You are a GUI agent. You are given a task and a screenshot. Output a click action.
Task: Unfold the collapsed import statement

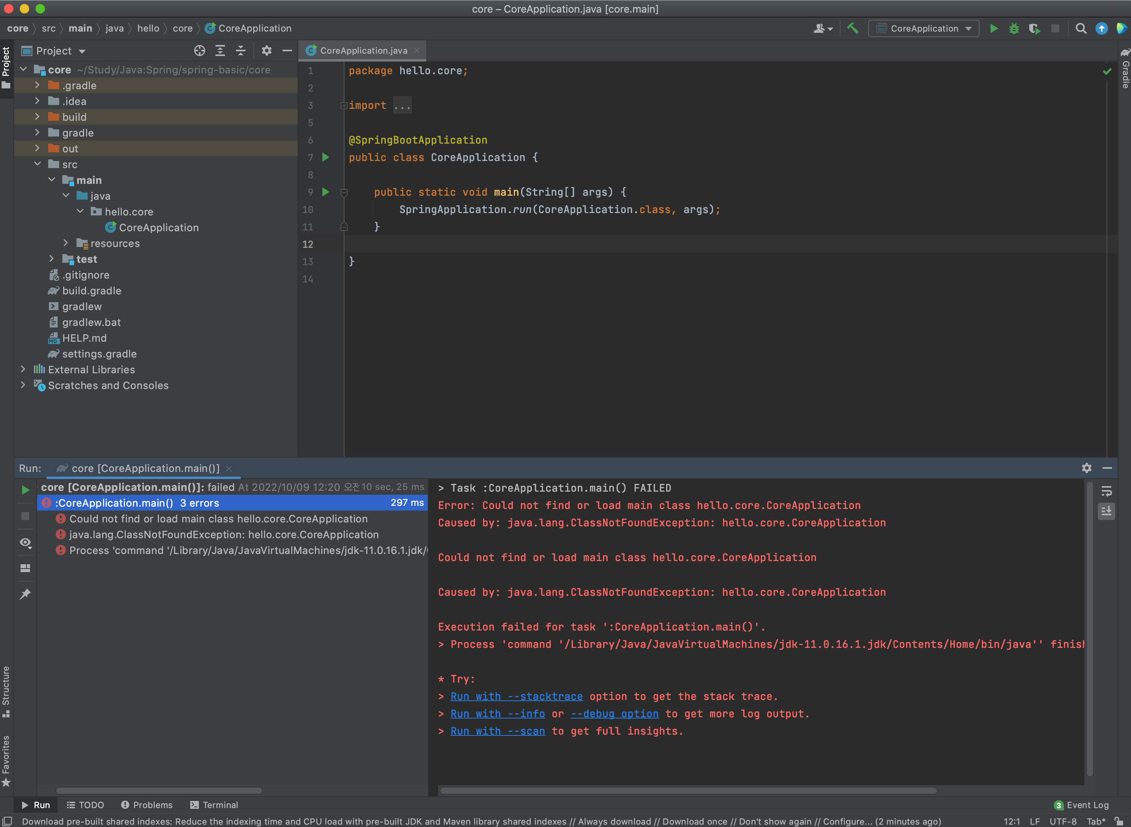(343, 106)
